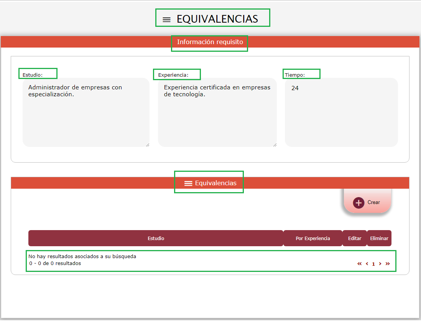
Task: Click the 'Estudio:' field label
Action: pyautogui.click(x=33, y=75)
